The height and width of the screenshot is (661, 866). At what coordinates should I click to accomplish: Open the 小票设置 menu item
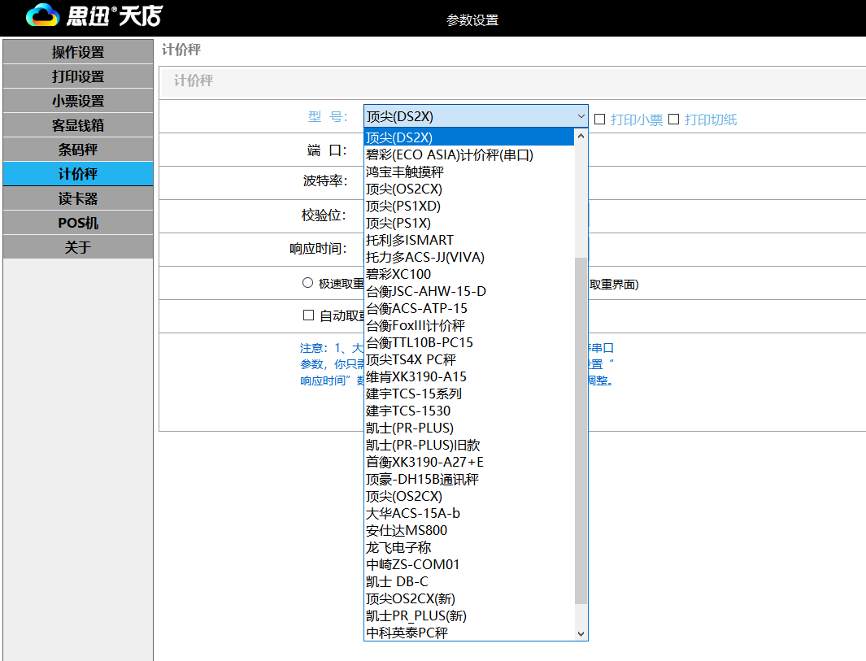pos(78,101)
